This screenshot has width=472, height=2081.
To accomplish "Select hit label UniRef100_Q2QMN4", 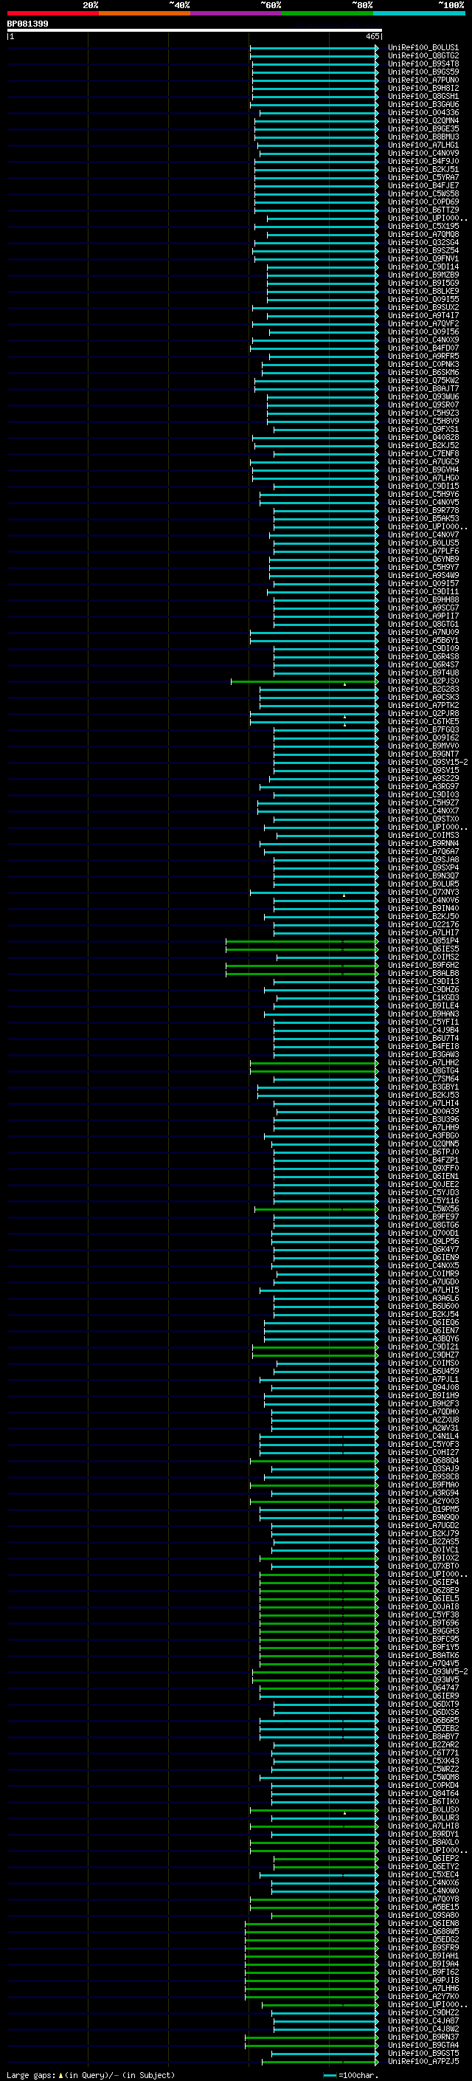I will (x=423, y=120).
